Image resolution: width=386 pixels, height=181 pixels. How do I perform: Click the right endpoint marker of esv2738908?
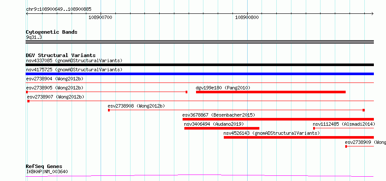363,110
